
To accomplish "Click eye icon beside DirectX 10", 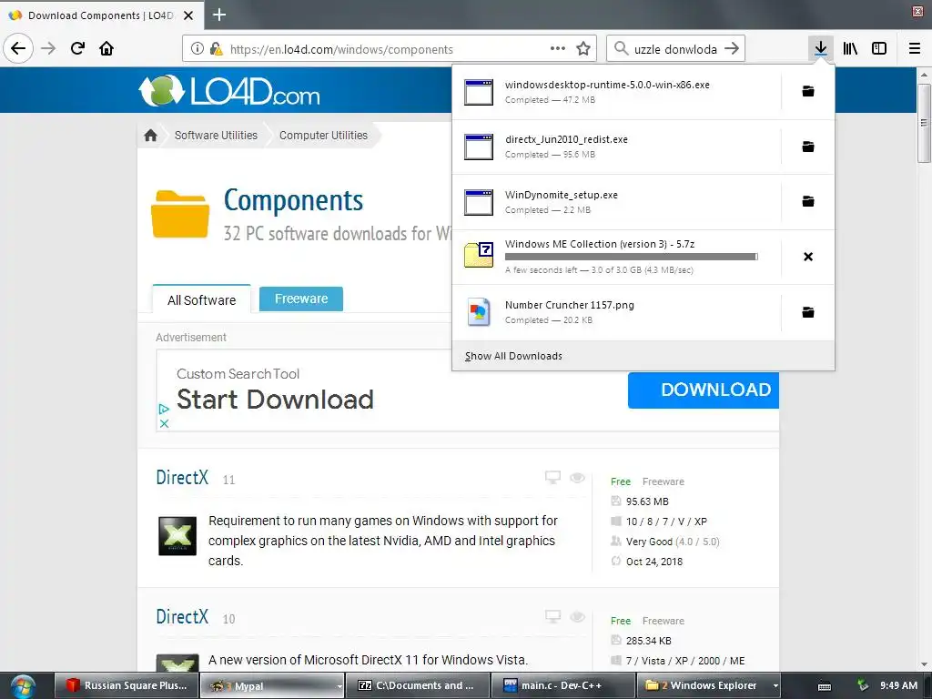I will click(577, 617).
